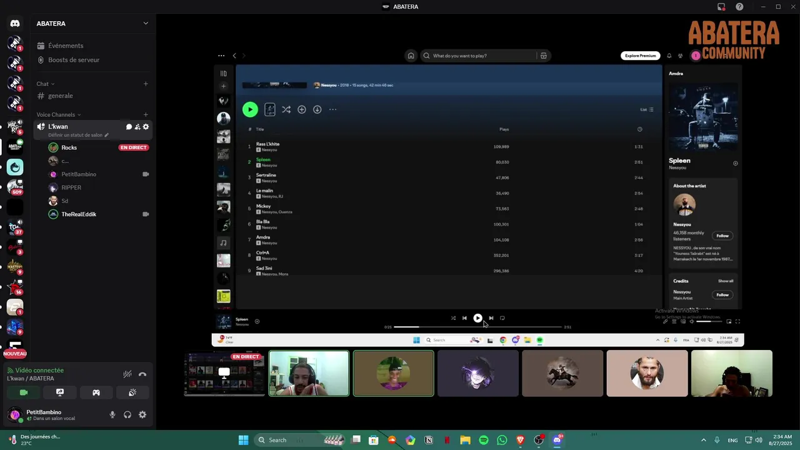The image size is (800, 450).
Task: Mute the microphone in user panel
Action: [x=112, y=414]
